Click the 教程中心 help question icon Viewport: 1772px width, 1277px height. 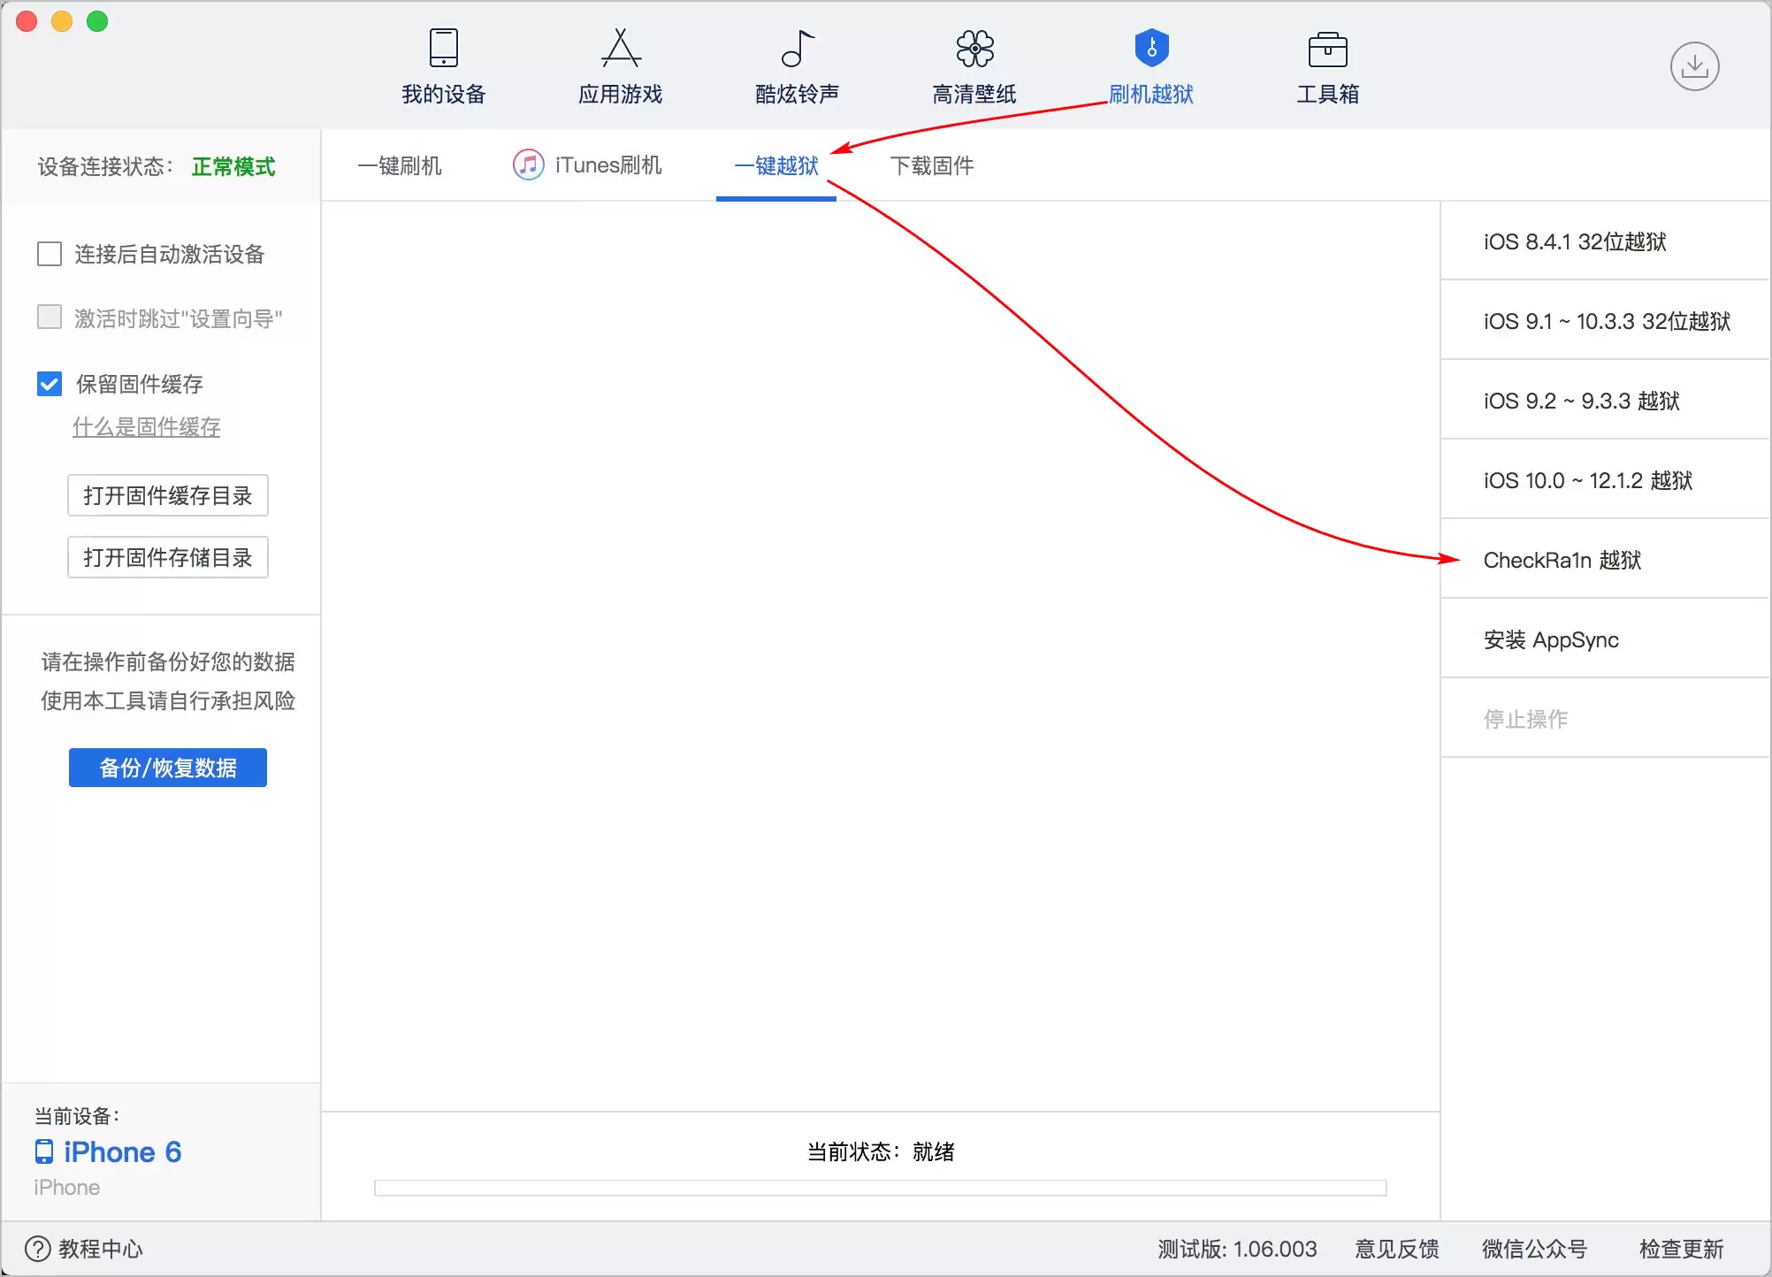pos(38,1249)
